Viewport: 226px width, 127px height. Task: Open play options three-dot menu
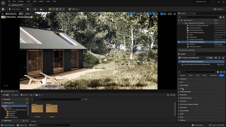(x=64, y=9)
